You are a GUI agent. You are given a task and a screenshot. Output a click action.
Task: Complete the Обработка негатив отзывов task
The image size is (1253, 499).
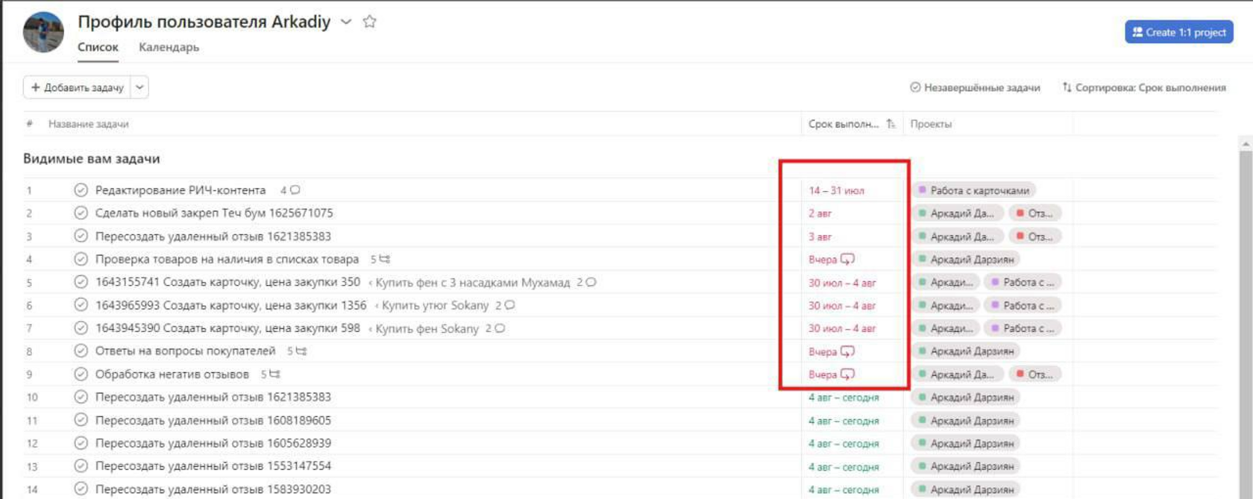coord(81,374)
